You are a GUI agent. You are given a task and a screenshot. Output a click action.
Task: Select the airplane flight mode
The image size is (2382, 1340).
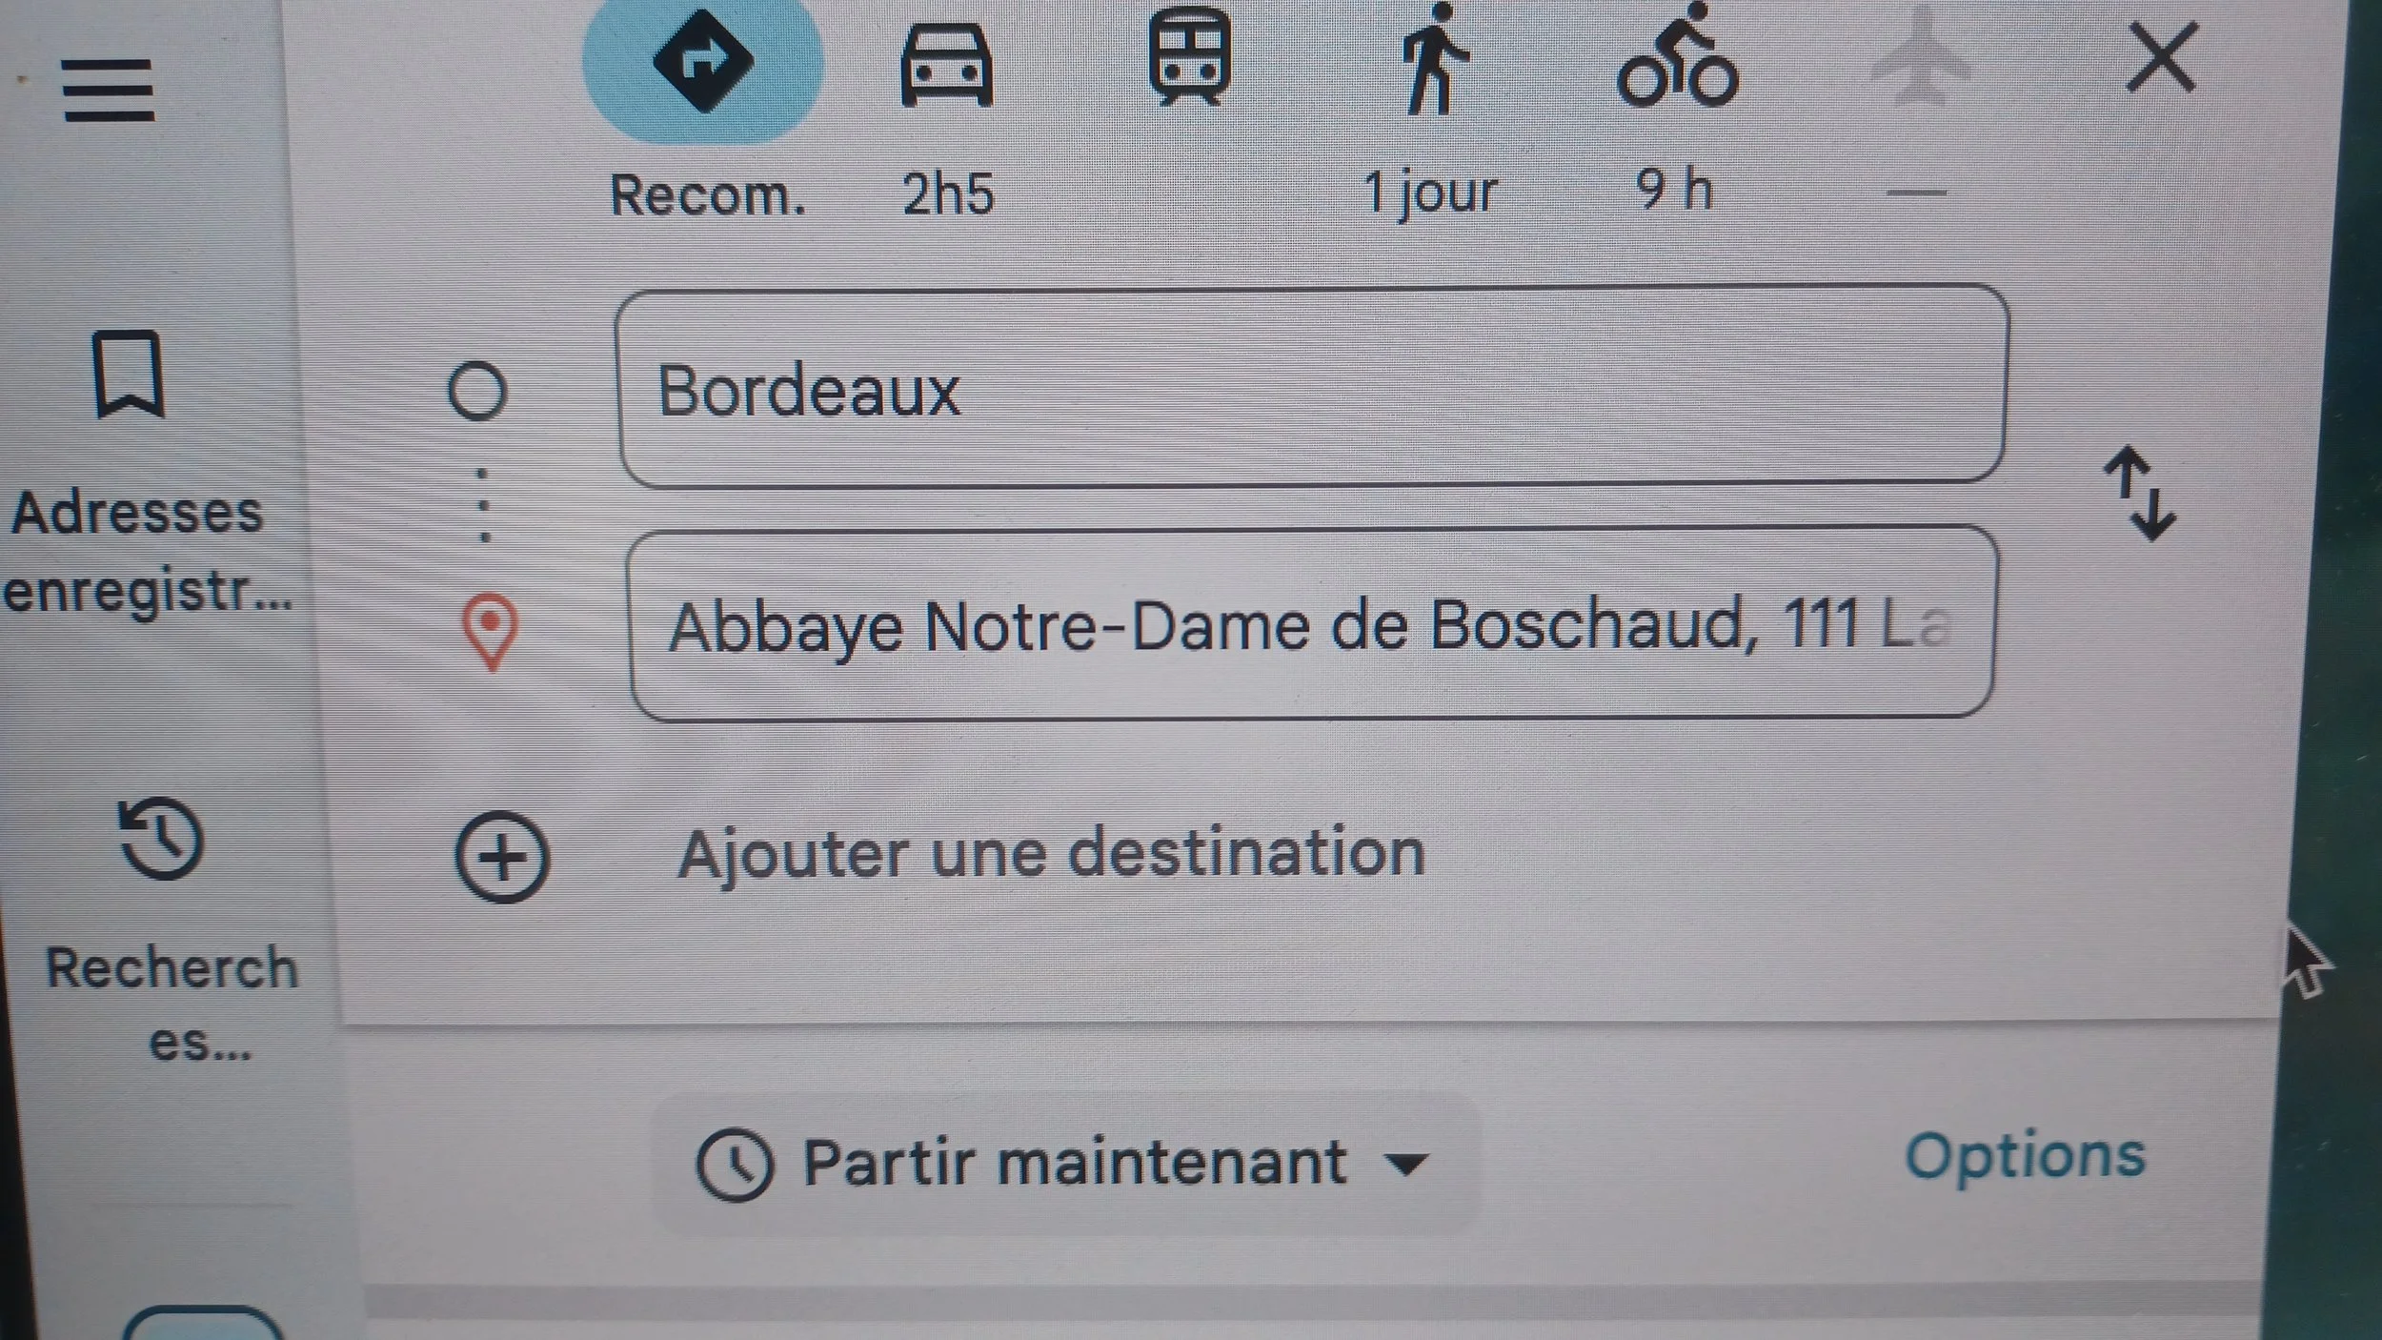click(1921, 57)
